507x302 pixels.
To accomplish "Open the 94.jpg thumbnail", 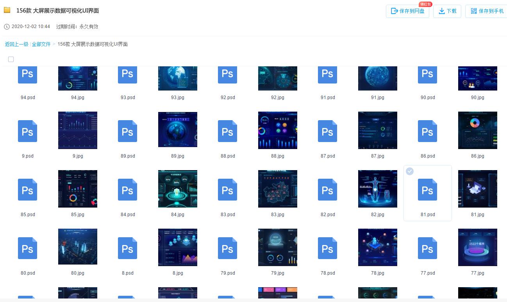I will point(78,78).
